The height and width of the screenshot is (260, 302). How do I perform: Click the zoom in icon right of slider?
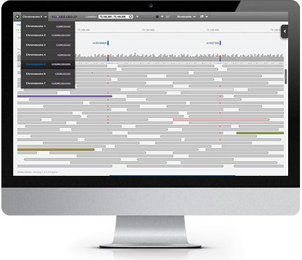[162, 17]
